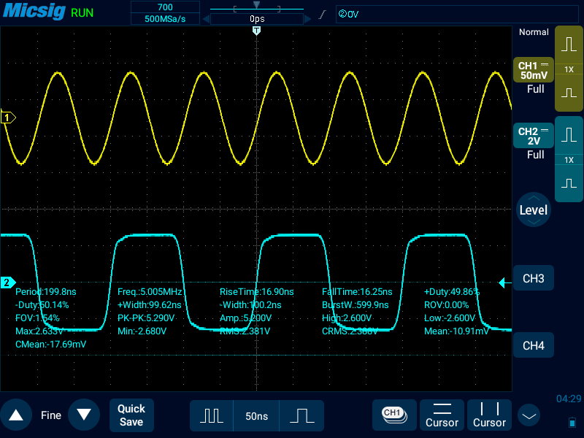Screen dimensions: 584x438
Task: Tap Quick Save button
Action: (x=131, y=415)
